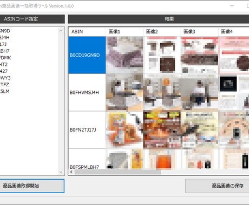Viewport: 249px width, 205px height.
Task: Click ASIN list line ending in 17J
Action: (x=3, y=44)
